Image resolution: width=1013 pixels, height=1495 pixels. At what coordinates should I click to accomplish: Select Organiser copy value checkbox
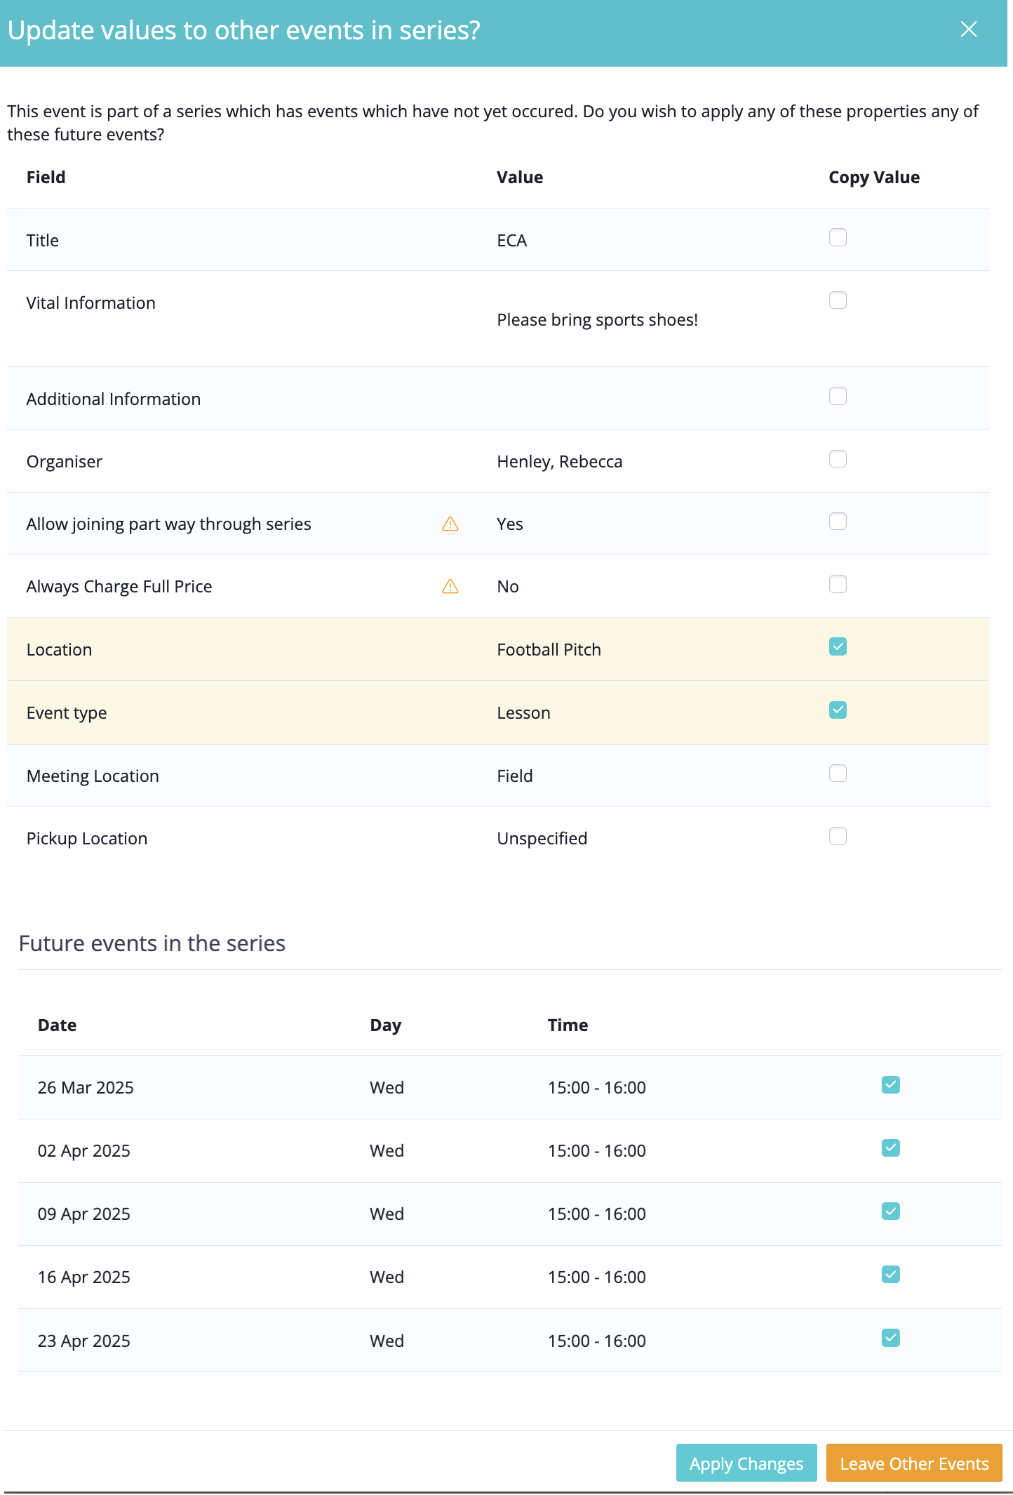click(x=838, y=459)
